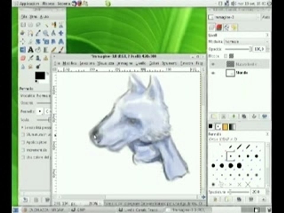The height and width of the screenshot is (213, 284).
Task: Open the zoom percentage dropdown in status bar
Action: (95, 204)
